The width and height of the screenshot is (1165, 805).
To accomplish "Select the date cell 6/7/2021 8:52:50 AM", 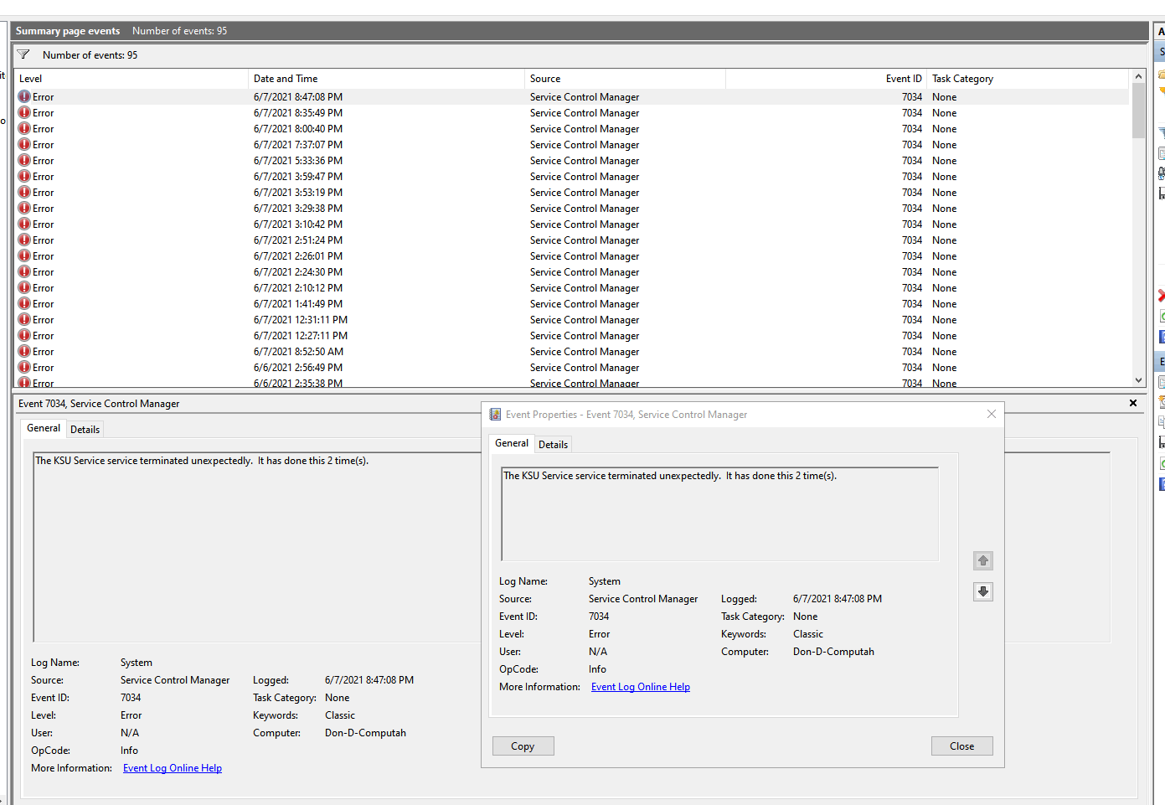I will 298,352.
